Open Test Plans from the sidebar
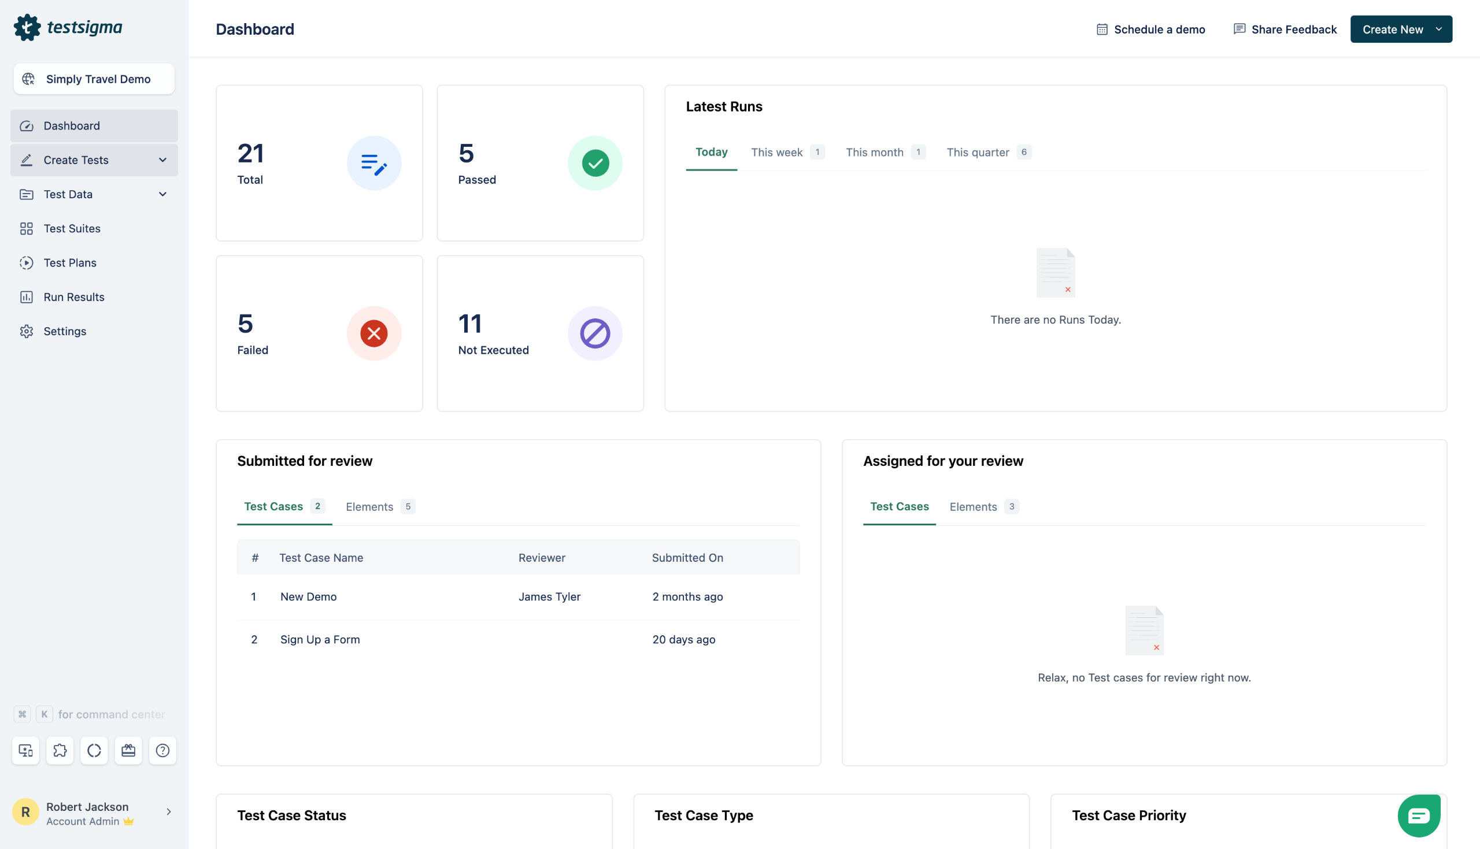The height and width of the screenshot is (849, 1480). 69,262
